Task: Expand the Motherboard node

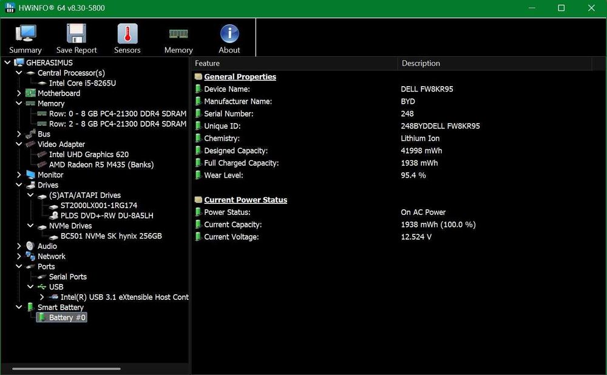Action: point(19,93)
